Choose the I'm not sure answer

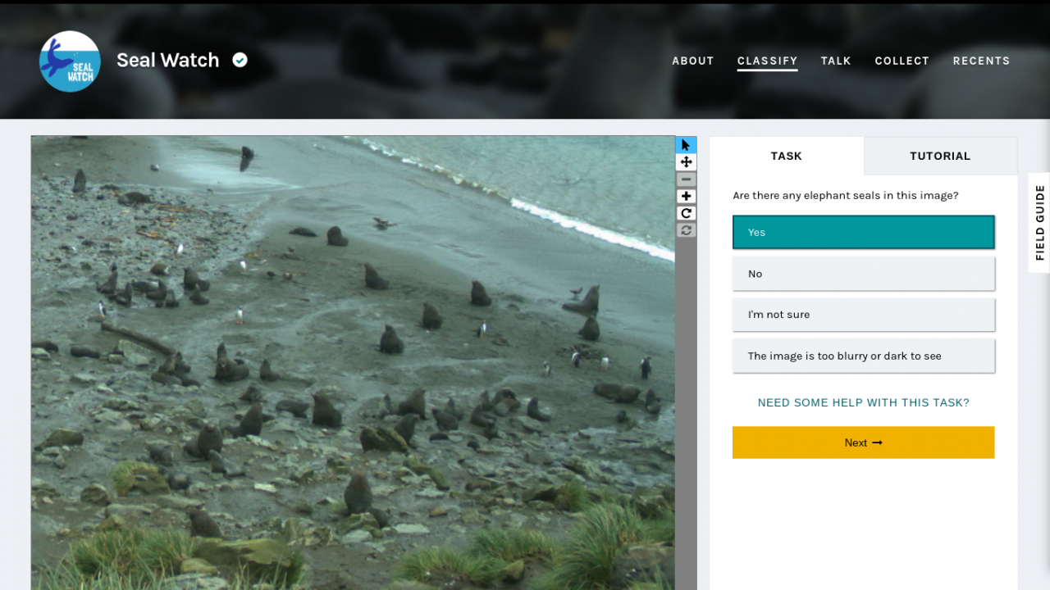coord(863,315)
